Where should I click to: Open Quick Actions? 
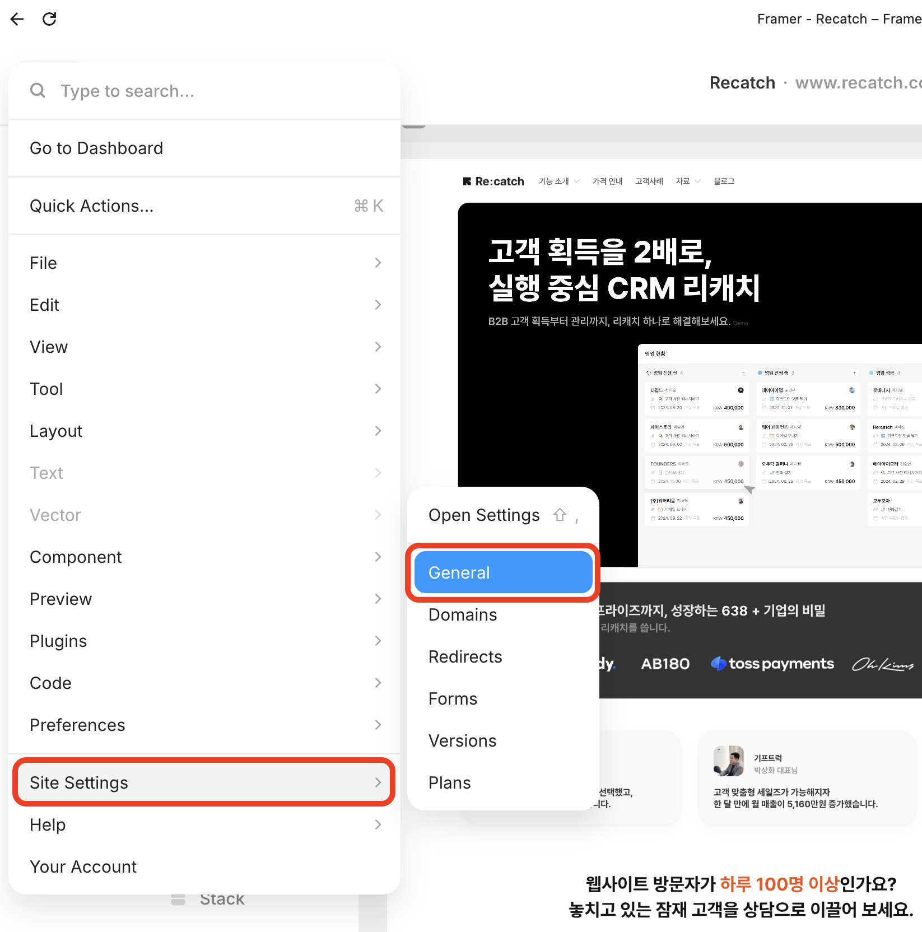pos(204,206)
